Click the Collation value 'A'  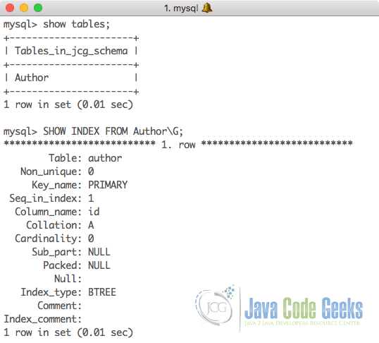(91, 225)
